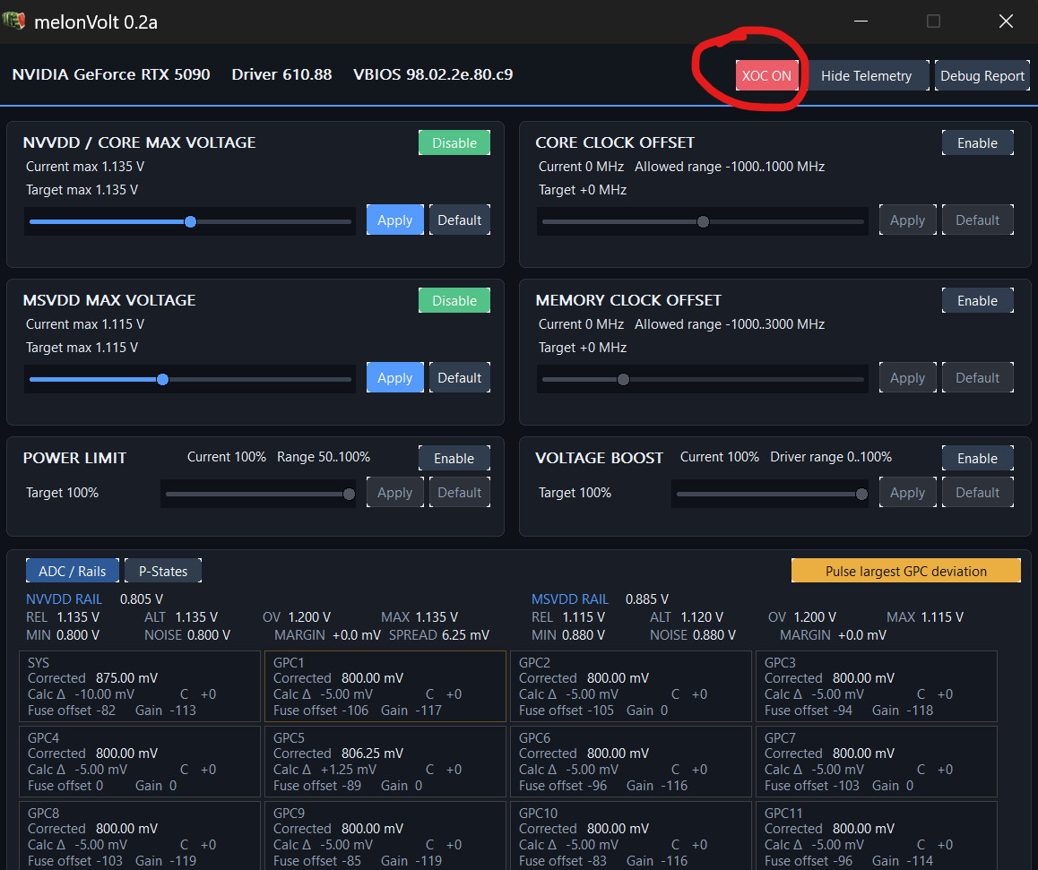This screenshot has width=1038, height=870.
Task: Select the GPC2 telemetry card
Action: click(x=631, y=686)
